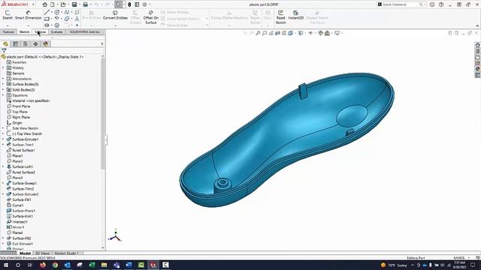Open Firefox from the taskbar
Viewport: 481px width, 270px height.
(x=43, y=265)
